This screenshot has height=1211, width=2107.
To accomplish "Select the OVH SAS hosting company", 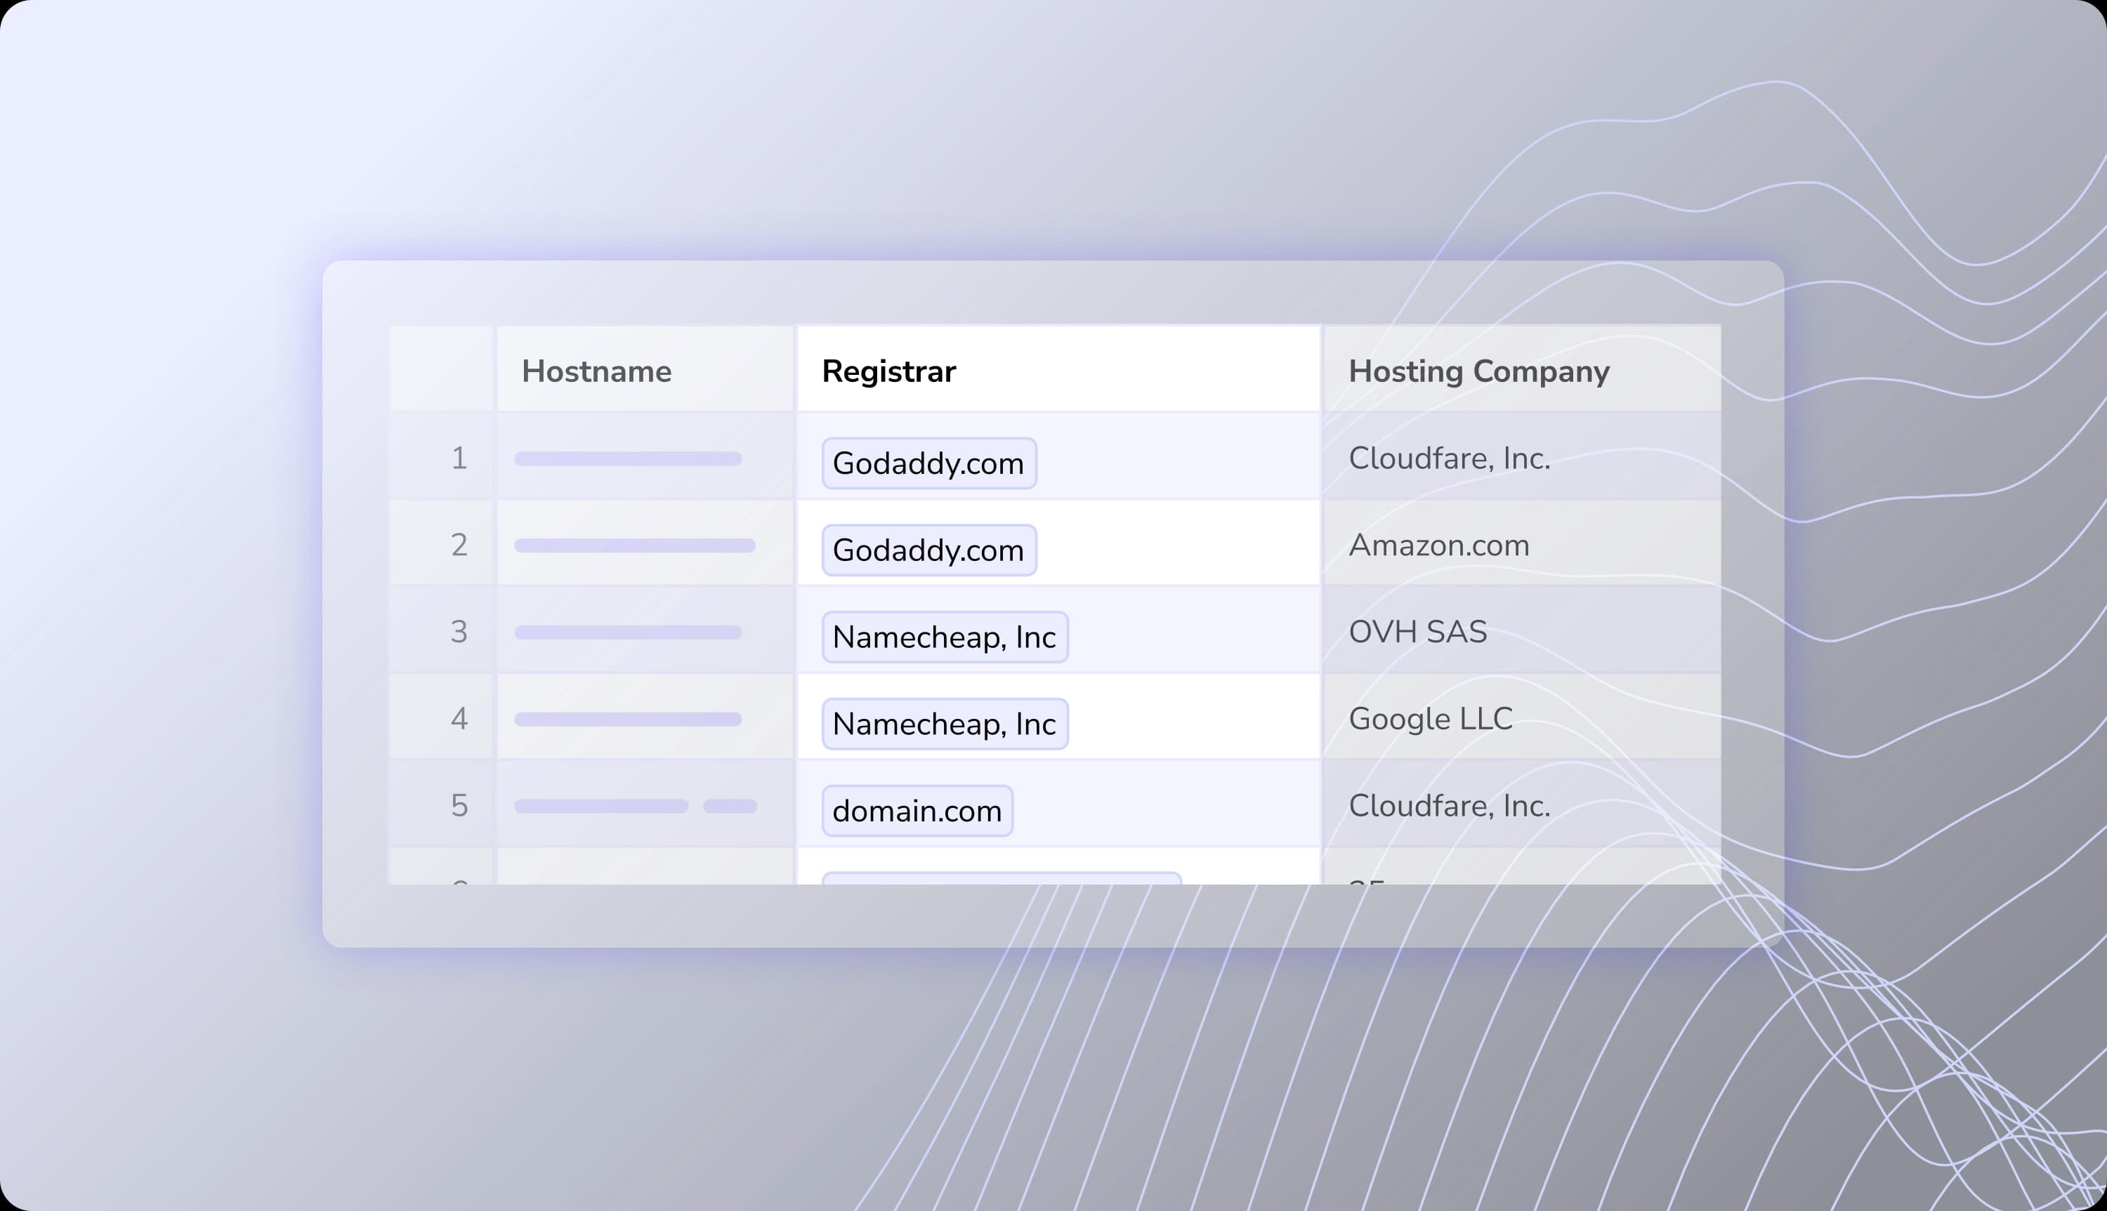I will coord(1417,631).
